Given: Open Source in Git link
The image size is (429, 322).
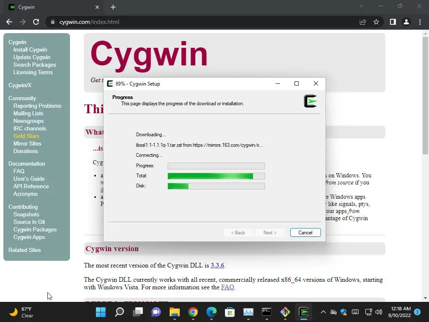Looking at the screenshot, I should [x=29, y=222].
